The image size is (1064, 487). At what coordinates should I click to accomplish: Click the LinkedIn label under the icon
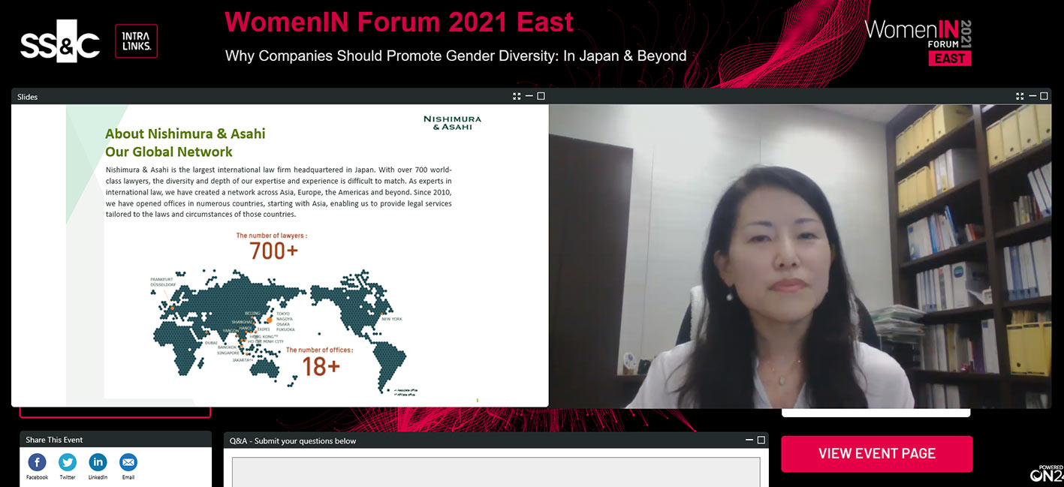point(98,477)
